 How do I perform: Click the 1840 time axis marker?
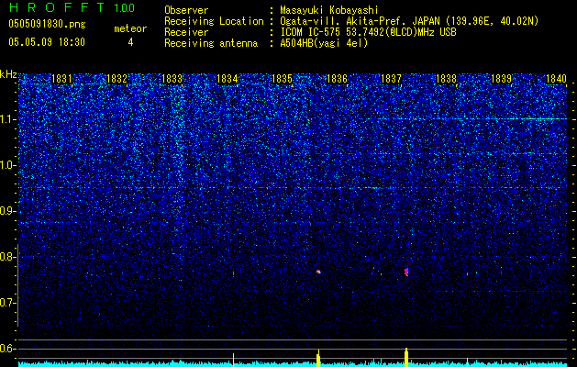[556, 78]
